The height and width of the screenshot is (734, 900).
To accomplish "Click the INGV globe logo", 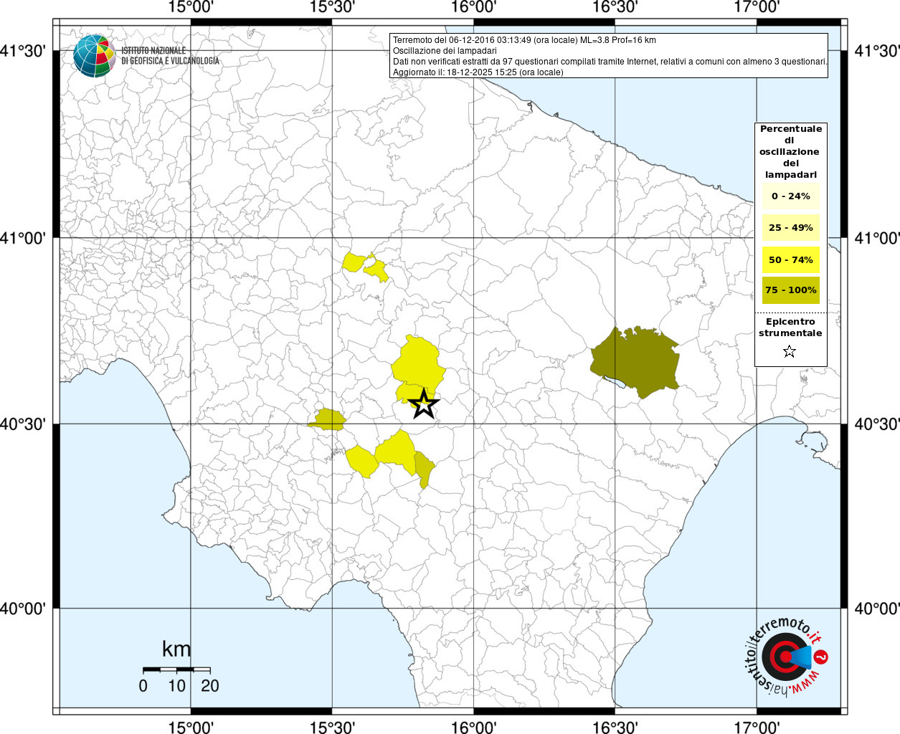I will (x=95, y=56).
